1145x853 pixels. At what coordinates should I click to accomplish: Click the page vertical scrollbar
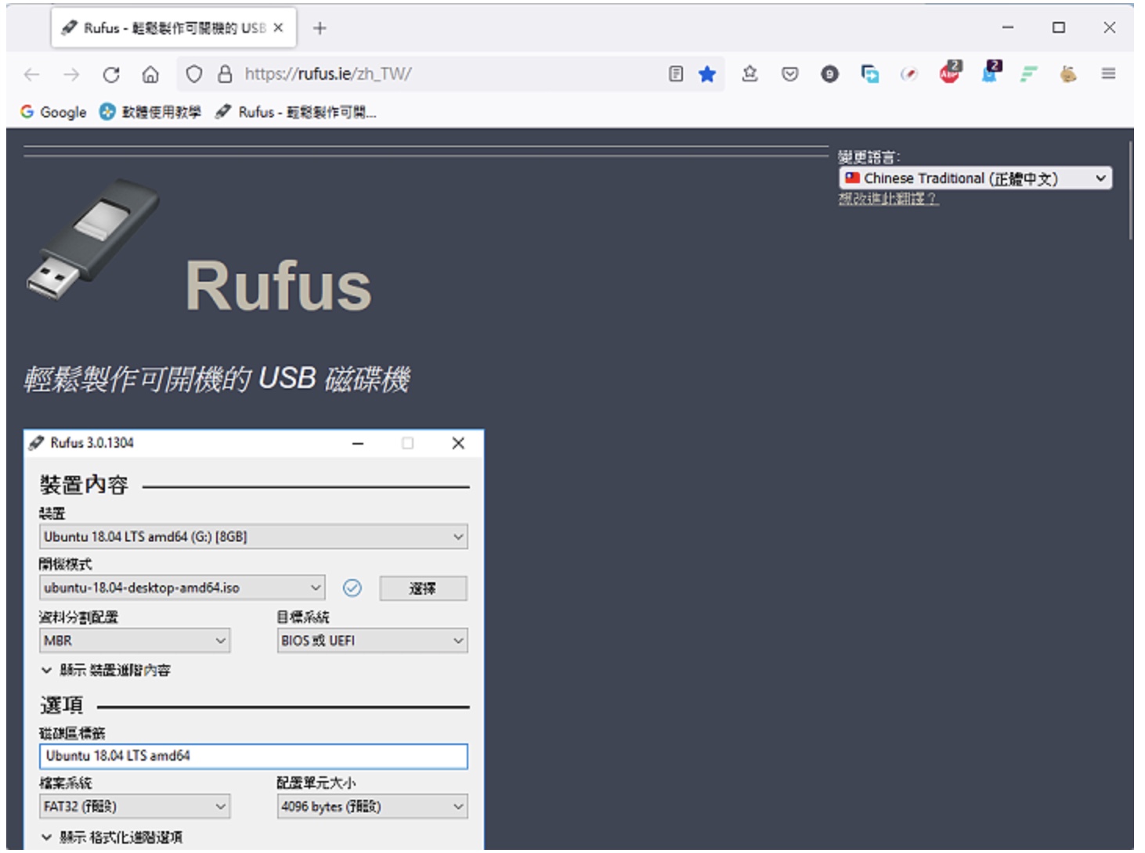click(1130, 190)
